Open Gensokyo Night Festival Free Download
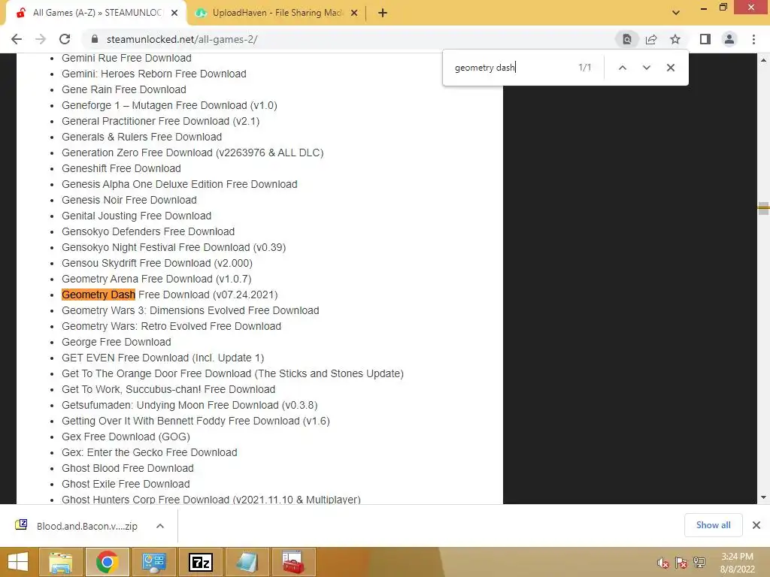This screenshot has width=770, height=577. [x=174, y=247]
